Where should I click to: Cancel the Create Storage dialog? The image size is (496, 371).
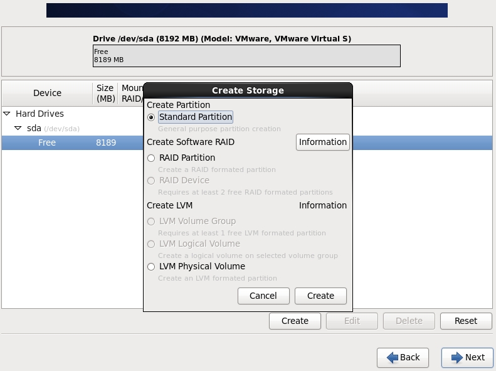tap(263, 296)
